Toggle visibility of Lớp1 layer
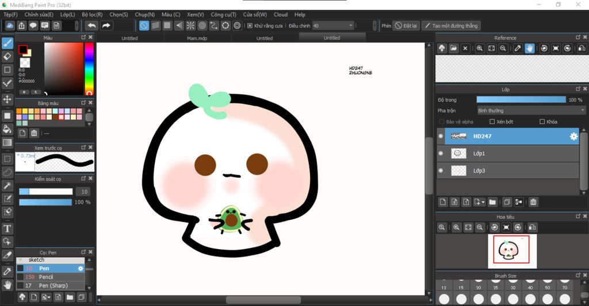Image resolution: width=589 pixels, height=306 pixels. [441, 153]
